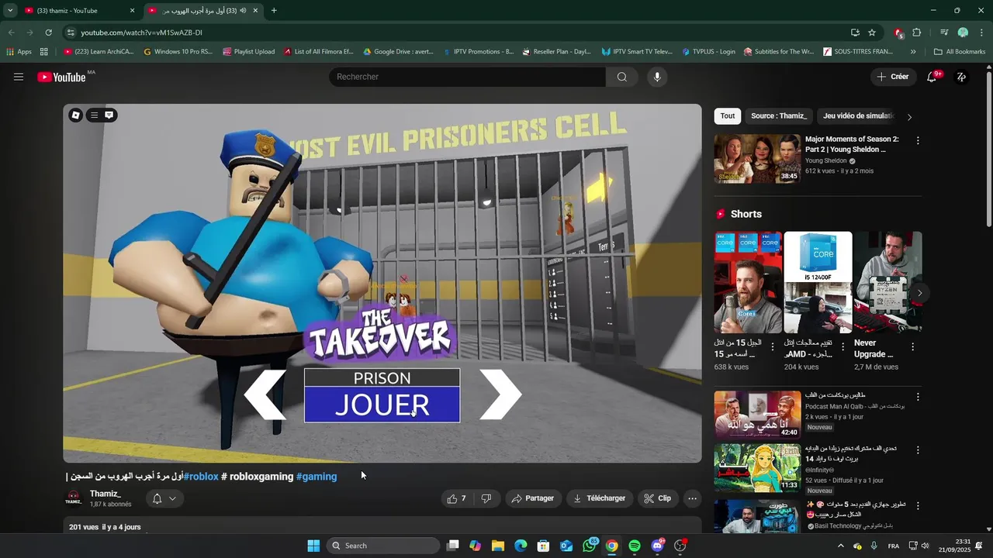Open YouTube notifications bell
The width and height of the screenshot is (993, 558).
933,77
